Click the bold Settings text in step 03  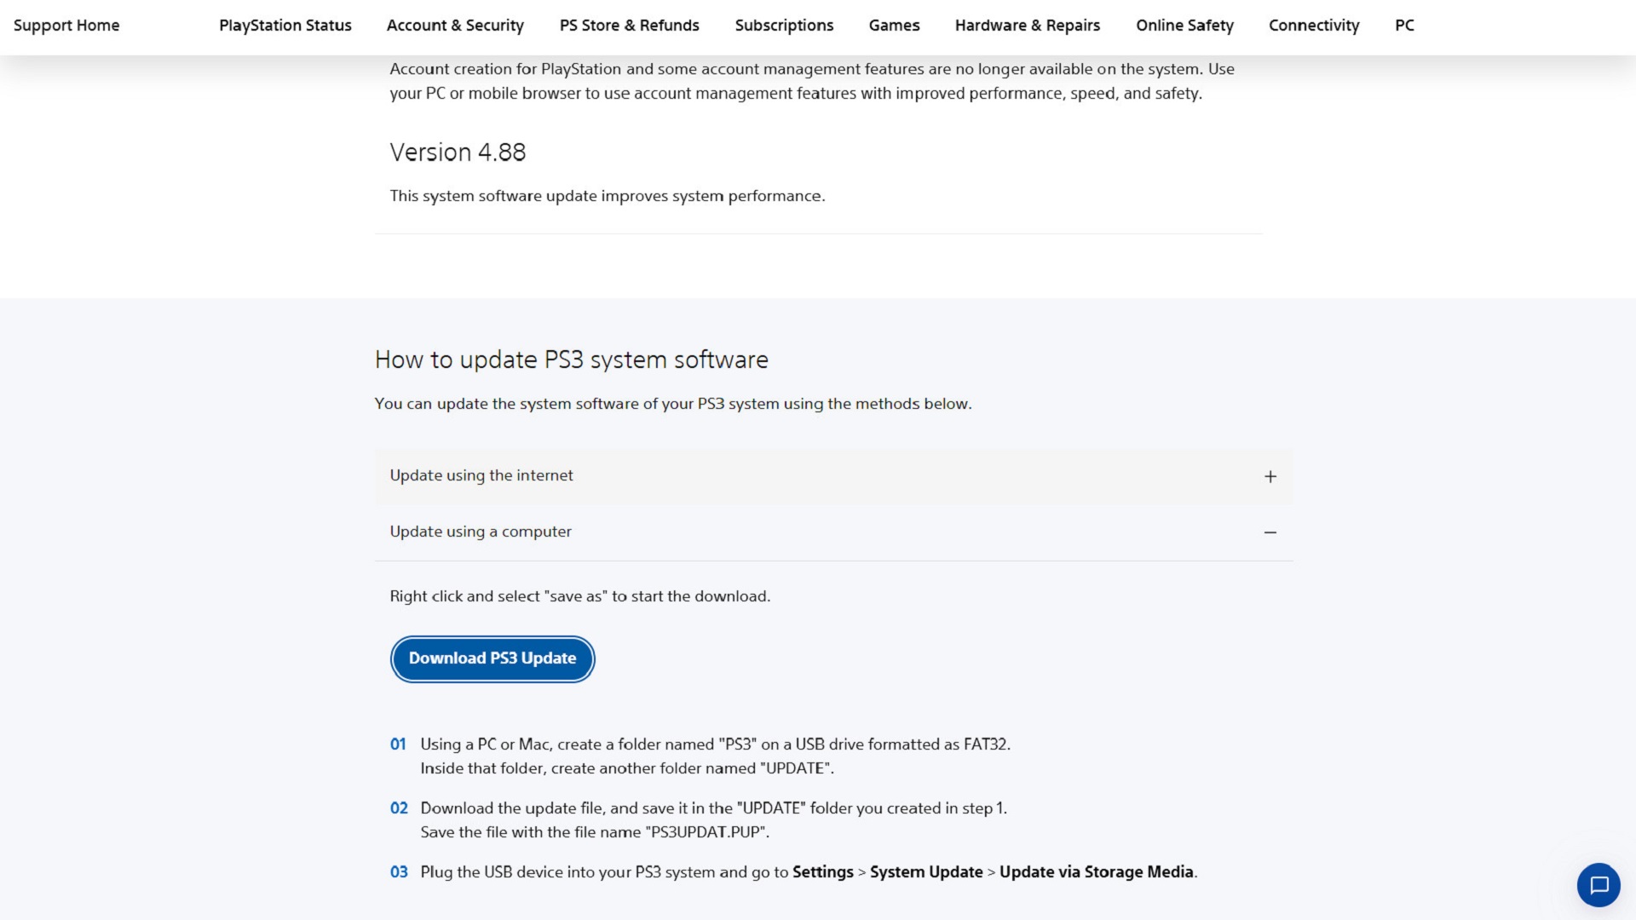[x=822, y=871]
